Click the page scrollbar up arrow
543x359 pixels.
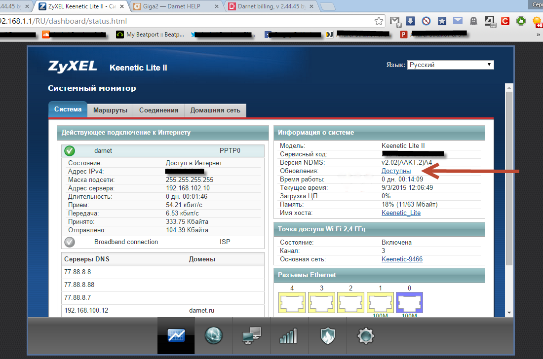(x=509, y=88)
